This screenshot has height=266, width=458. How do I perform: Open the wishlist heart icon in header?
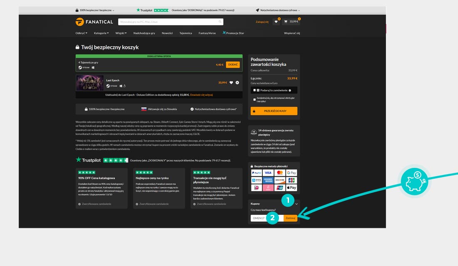pyautogui.click(x=276, y=22)
